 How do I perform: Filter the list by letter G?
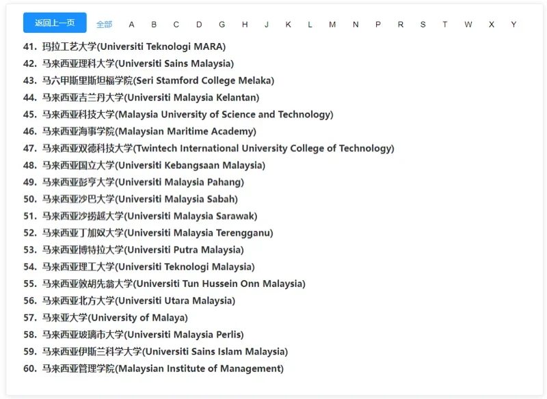tap(222, 25)
